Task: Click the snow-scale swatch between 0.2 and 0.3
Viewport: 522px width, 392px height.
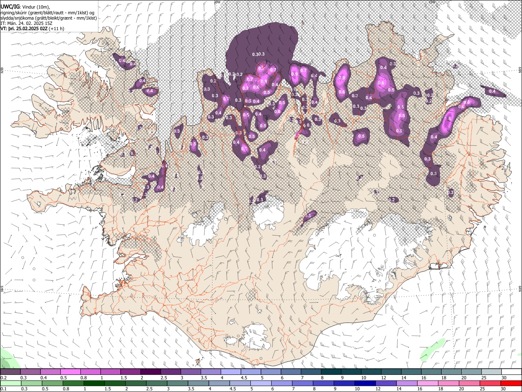Action: [11, 372]
